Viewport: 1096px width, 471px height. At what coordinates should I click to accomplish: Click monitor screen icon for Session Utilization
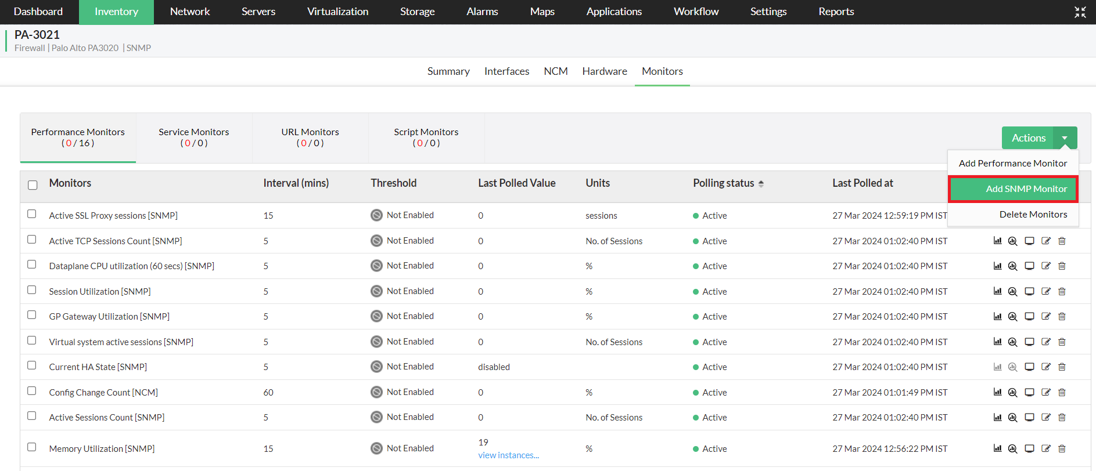pyautogui.click(x=1029, y=291)
